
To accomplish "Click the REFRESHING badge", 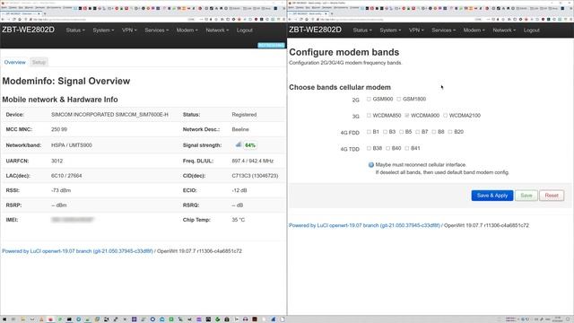I will 271,46.
